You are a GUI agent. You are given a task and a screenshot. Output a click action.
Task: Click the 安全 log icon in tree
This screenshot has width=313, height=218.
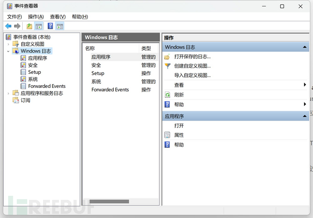[23, 65]
